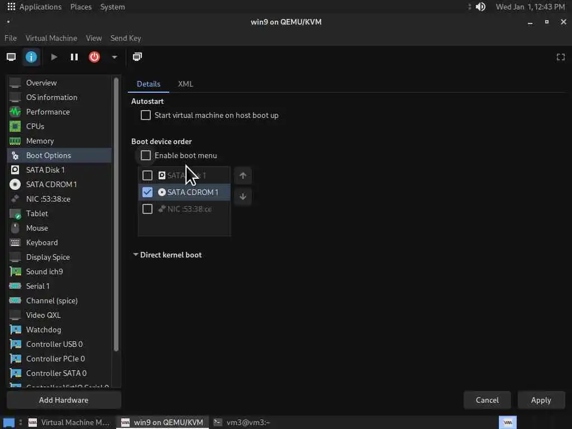This screenshot has height=429, width=572.
Task: Switch to XML tab
Action: (x=185, y=84)
